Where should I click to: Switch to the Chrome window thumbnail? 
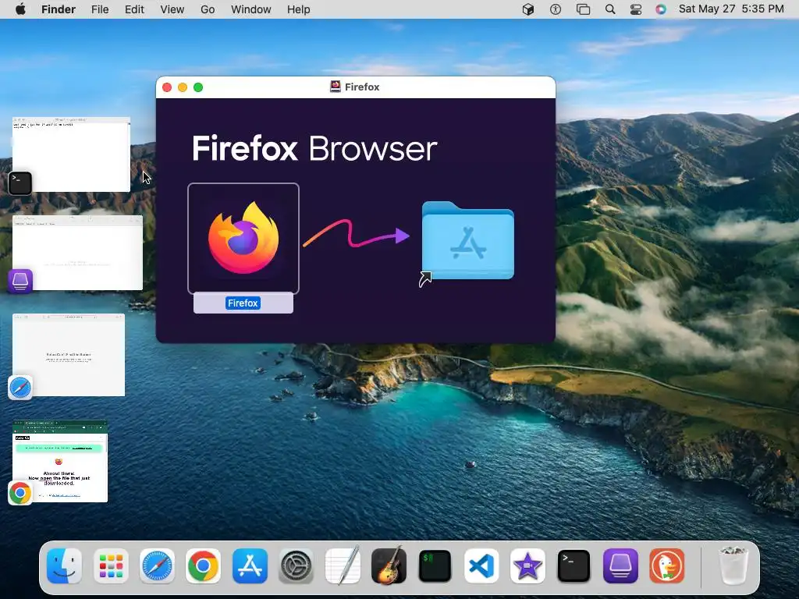pyautogui.click(x=60, y=461)
